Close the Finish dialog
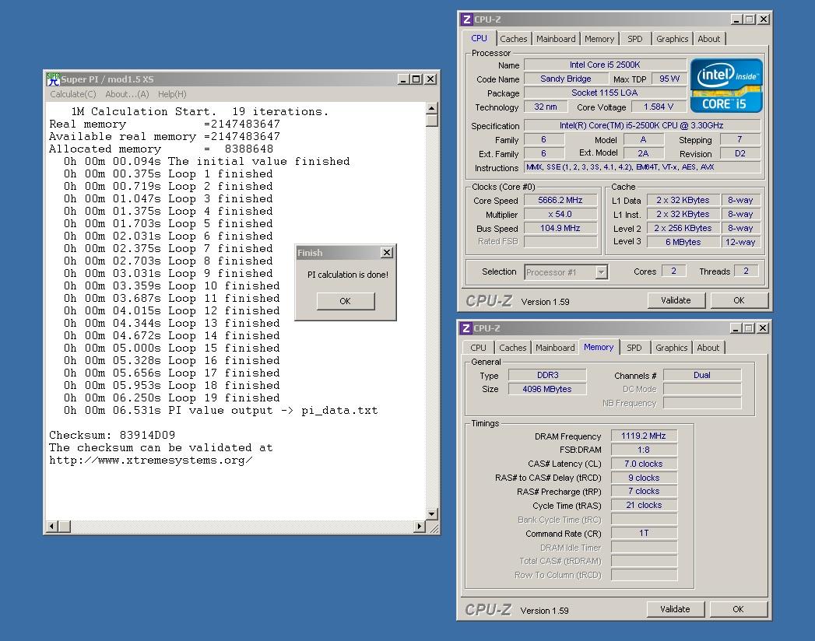Image resolution: width=815 pixels, height=641 pixels. [x=387, y=253]
